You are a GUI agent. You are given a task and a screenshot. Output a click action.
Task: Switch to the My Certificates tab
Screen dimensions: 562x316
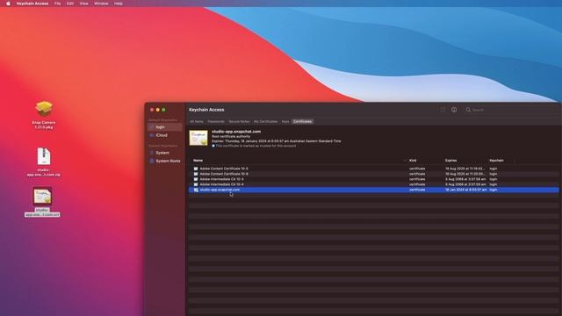coord(265,122)
